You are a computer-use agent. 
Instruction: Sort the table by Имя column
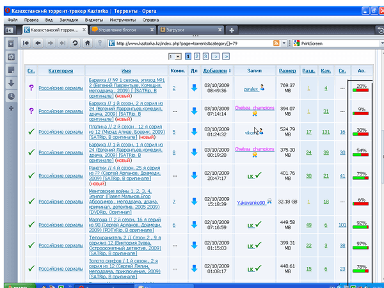coord(126,71)
